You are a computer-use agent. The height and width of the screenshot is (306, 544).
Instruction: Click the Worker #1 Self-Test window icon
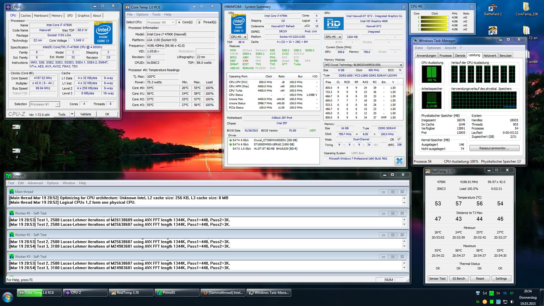(11, 213)
